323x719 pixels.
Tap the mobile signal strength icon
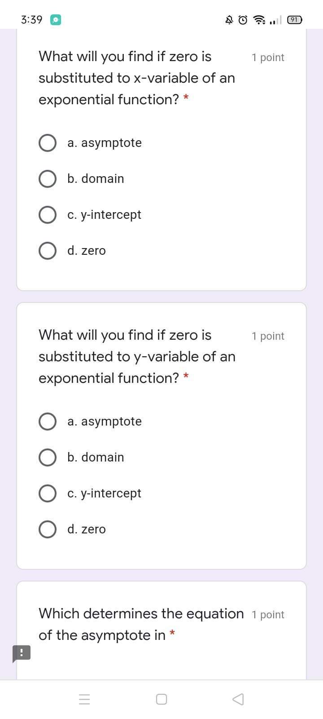pos(275,20)
